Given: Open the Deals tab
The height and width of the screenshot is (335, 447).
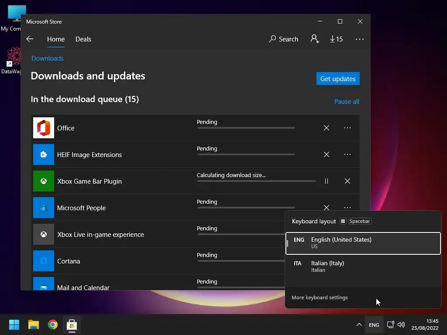Looking at the screenshot, I should coord(83,39).
